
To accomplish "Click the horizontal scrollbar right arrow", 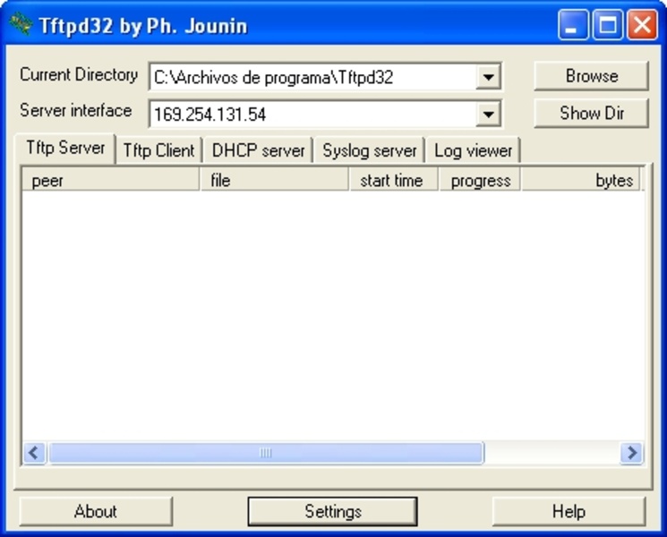I will tap(632, 453).
